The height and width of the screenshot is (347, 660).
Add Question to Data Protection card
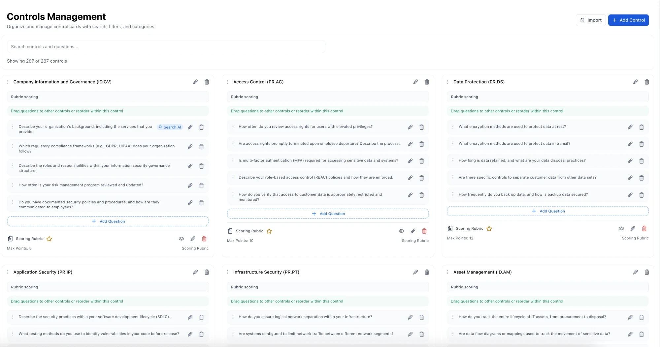(x=548, y=211)
